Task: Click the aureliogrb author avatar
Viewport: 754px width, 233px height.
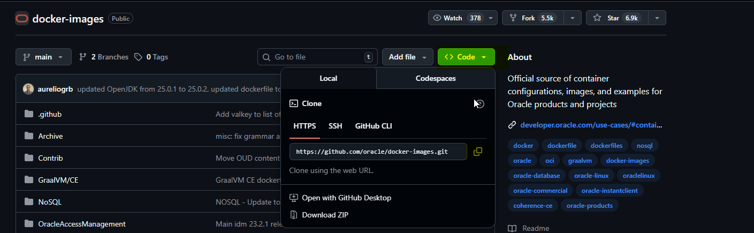Action: [x=28, y=89]
